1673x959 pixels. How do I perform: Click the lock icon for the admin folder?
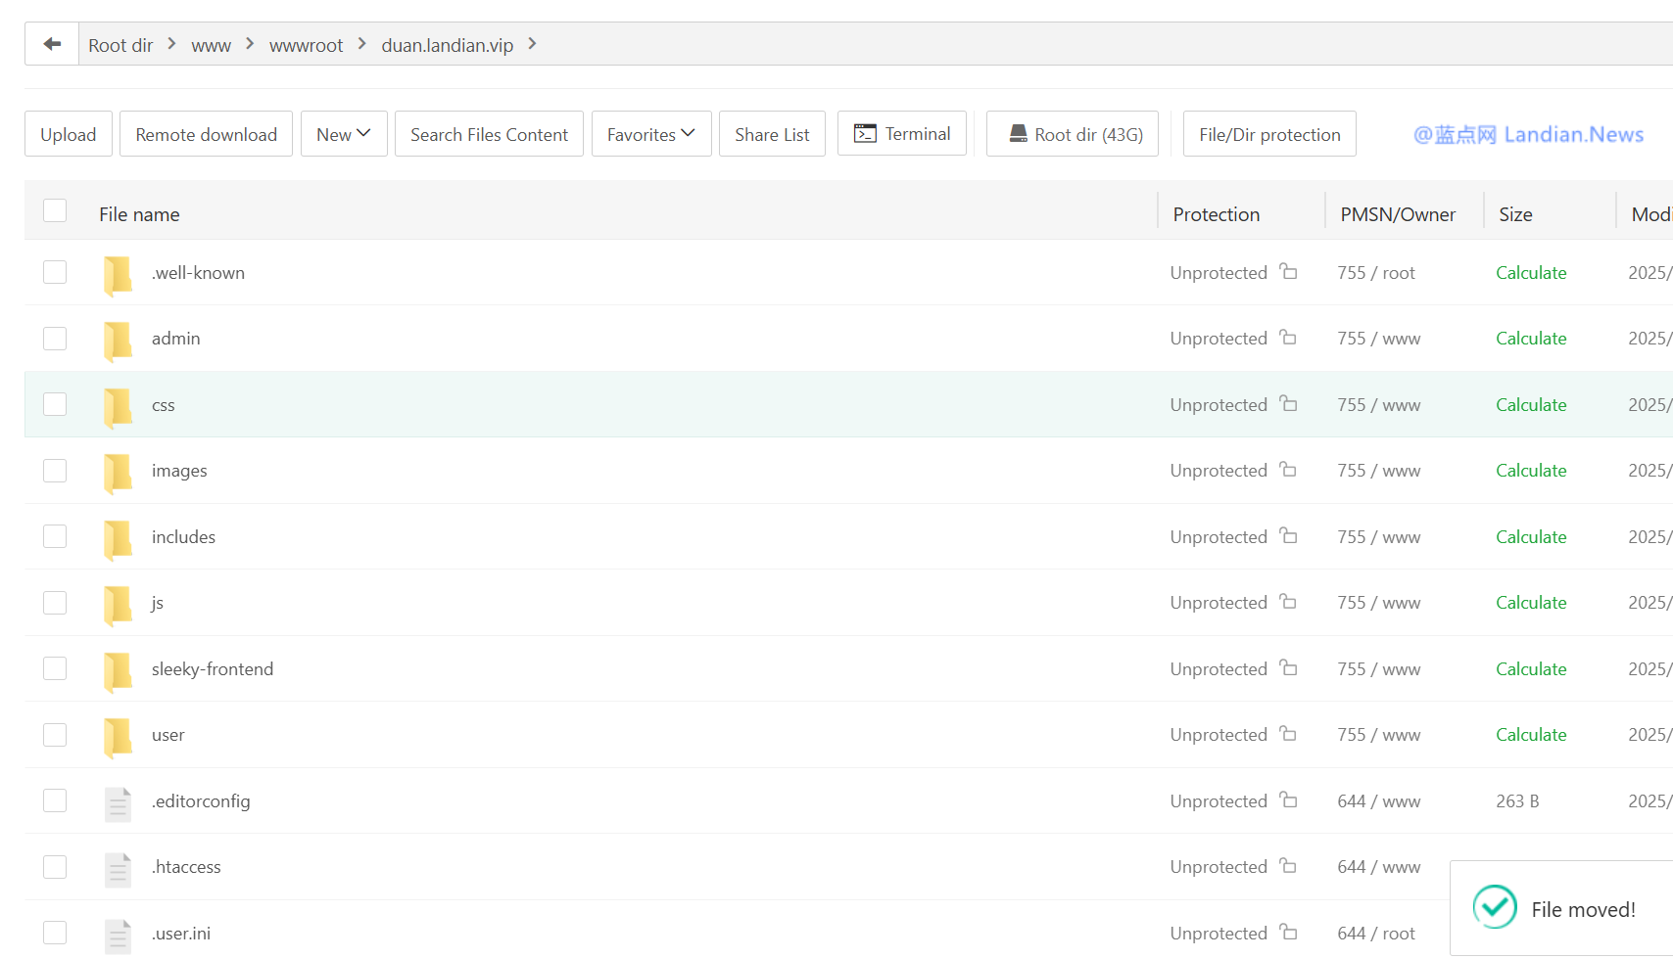click(1288, 338)
